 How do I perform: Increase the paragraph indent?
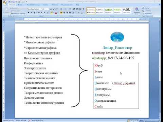click(77, 9)
